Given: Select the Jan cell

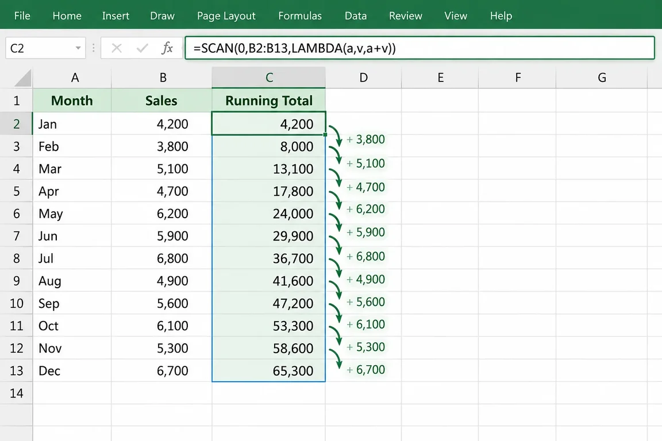Looking at the screenshot, I should tap(72, 123).
